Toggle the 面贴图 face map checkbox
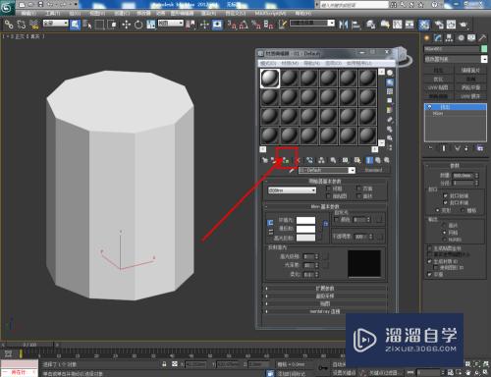This screenshot has width=491, height=377. 328,196
